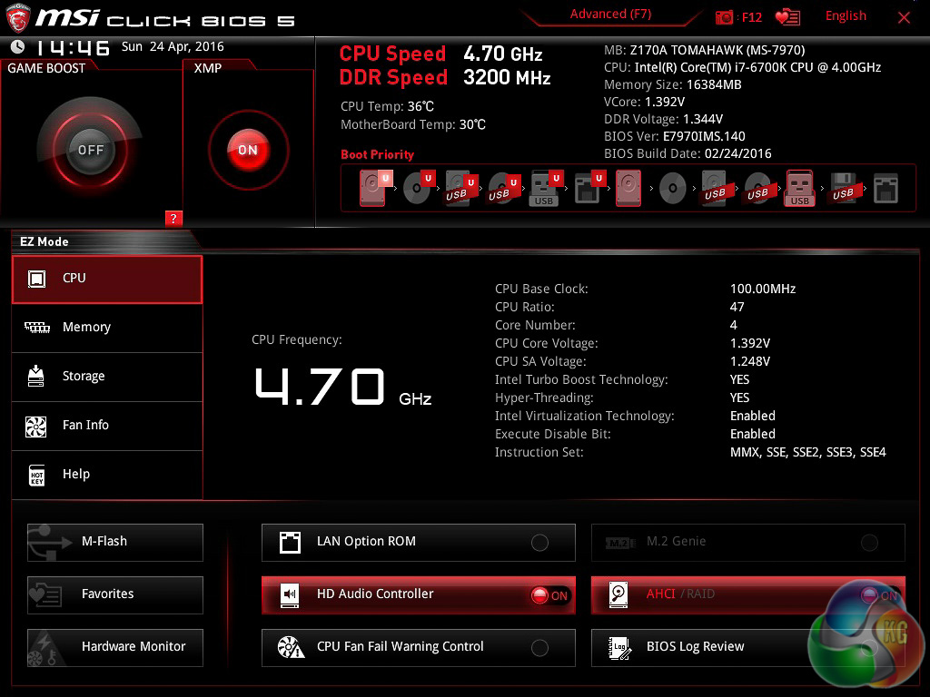Select the CPU tab in EZ Mode
Image resolution: width=930 pixels, height=697 pixels.
click(107, 280)
